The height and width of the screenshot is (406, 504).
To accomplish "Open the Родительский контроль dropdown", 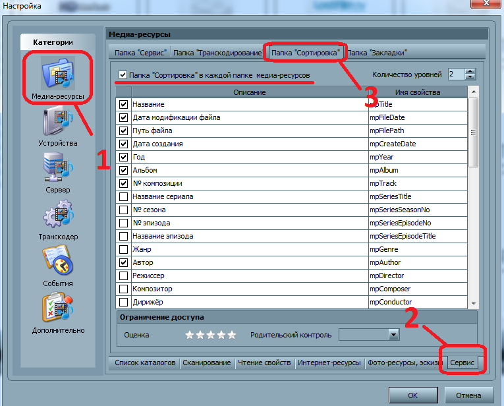I will (x=393, y=335).
